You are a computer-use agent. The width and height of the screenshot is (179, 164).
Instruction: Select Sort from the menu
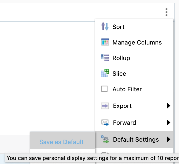pos(119,27)
